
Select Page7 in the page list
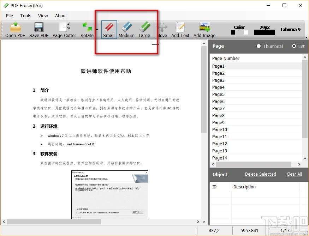[257, 108]
